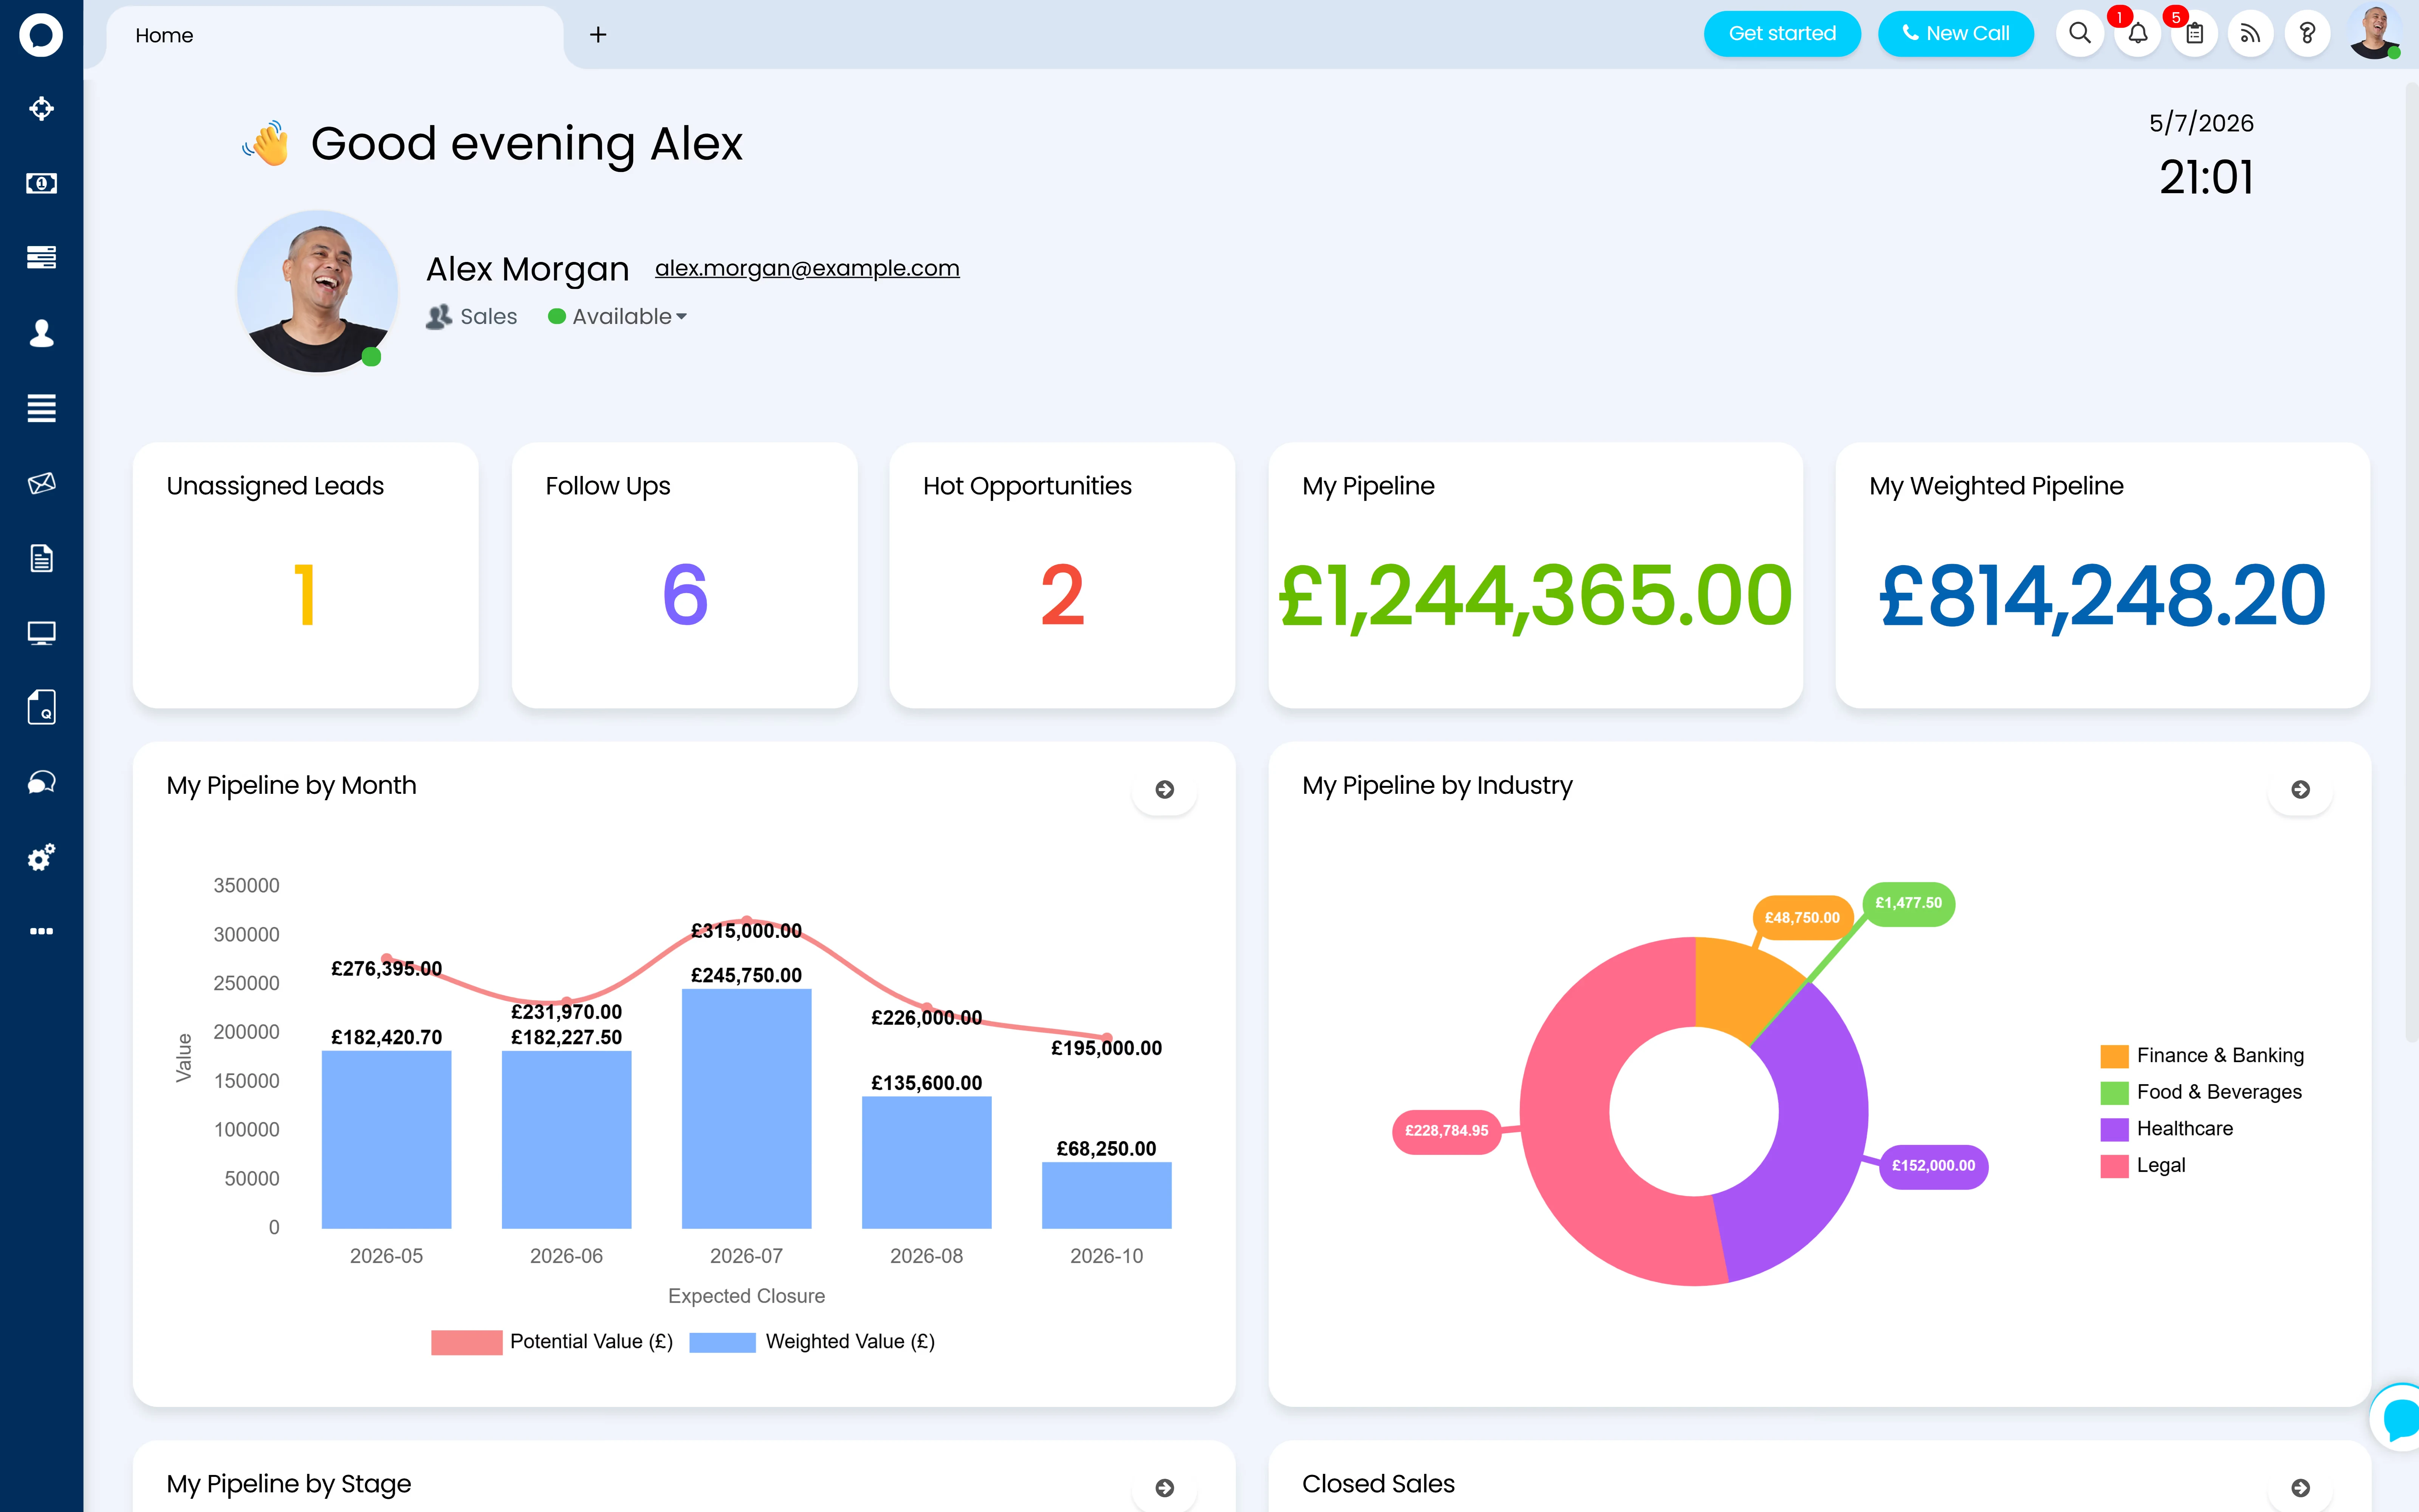Expand Closed Sales arrow
2419x1512 pixels.
pyautogui.click(x=2300, y=1488)
